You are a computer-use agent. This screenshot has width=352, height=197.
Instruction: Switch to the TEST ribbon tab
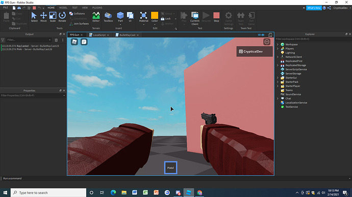(75, 8)
